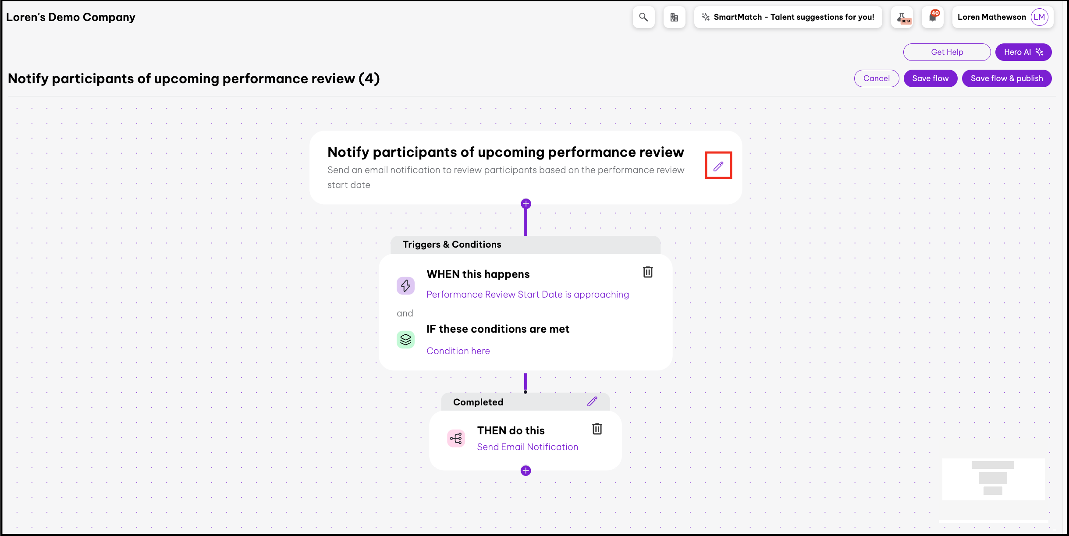The image size is (1069, 536).
Task: Cancel editing the flow
Action: pyautogui.click(x=877, y=78)
